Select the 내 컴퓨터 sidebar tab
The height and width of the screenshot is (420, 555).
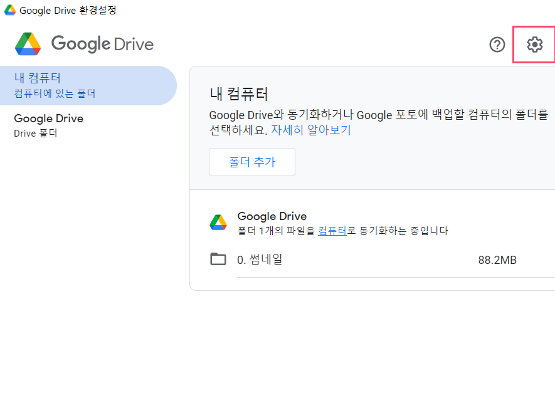pos(88,85)
